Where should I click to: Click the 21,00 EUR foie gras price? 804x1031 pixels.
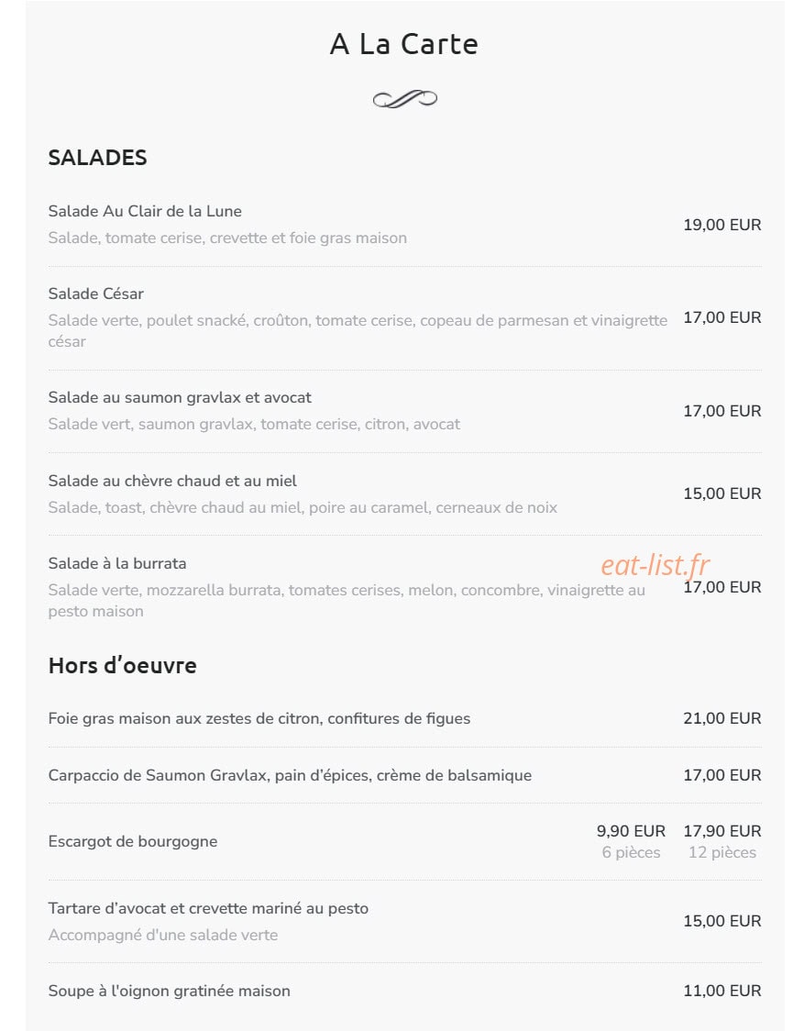pyautogui.click(x=721, y=719)
